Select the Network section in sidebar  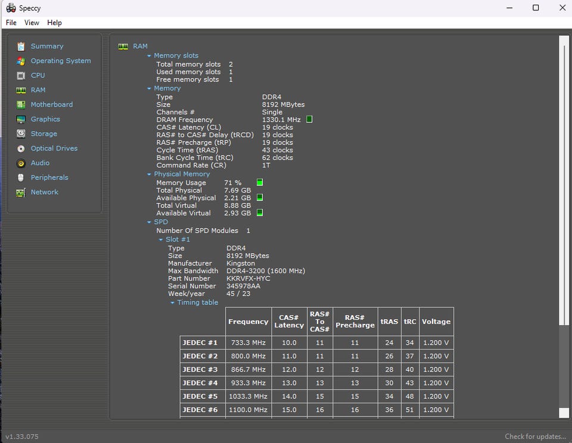click(x=44, y=192)
